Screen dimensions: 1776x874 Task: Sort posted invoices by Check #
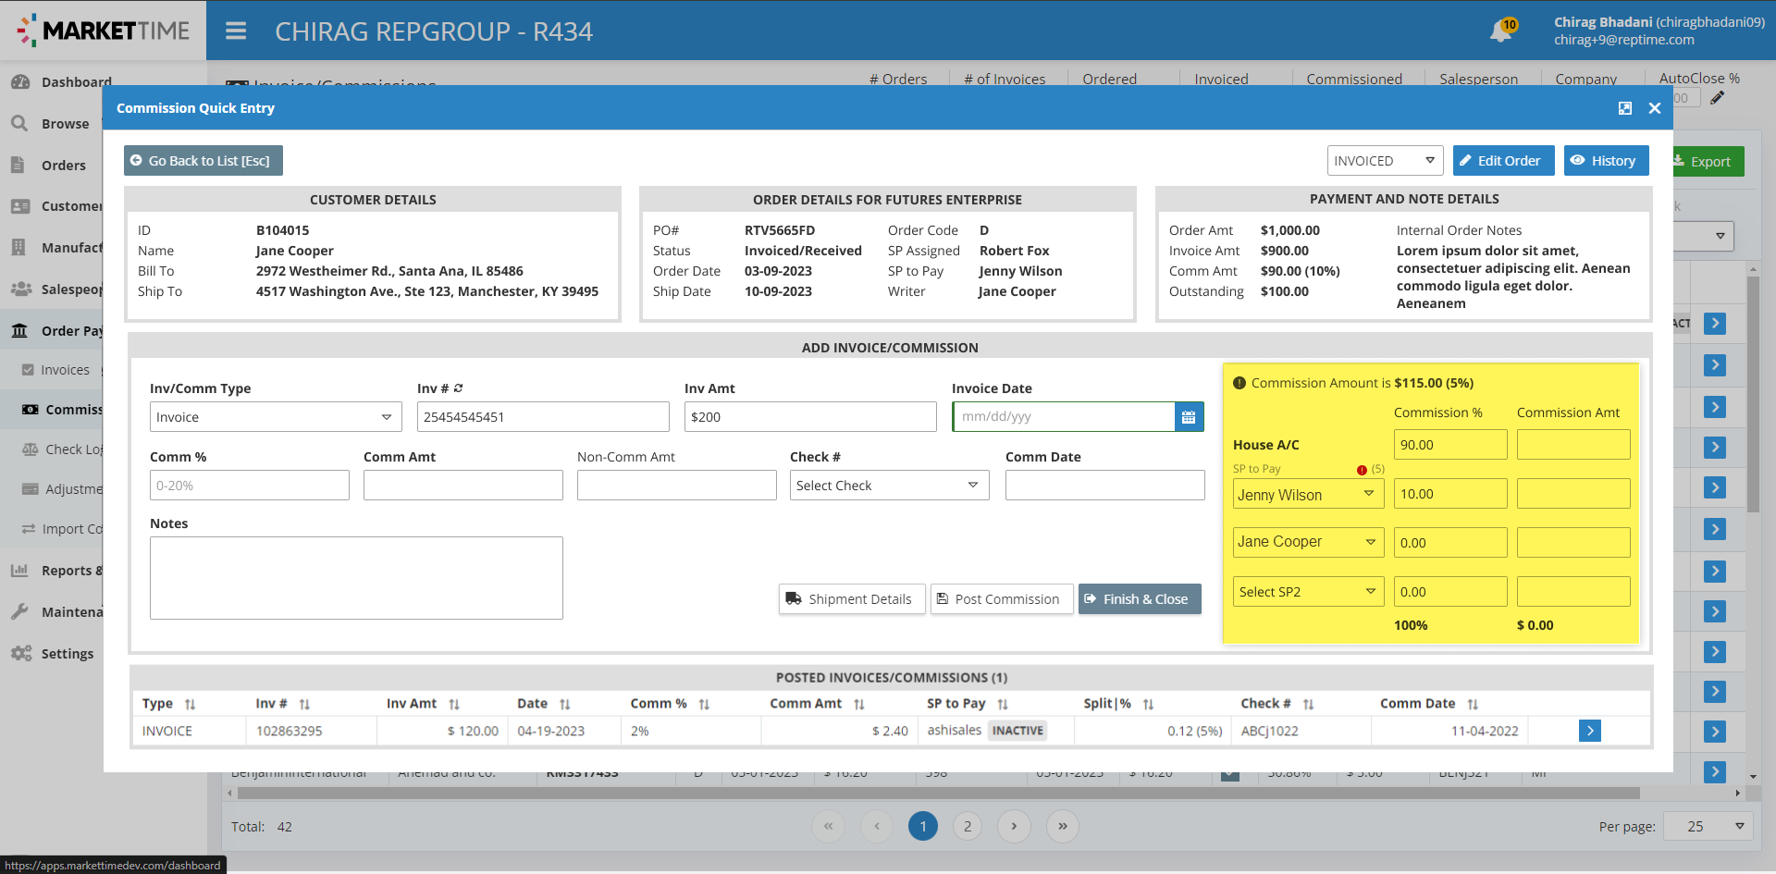1308,704
